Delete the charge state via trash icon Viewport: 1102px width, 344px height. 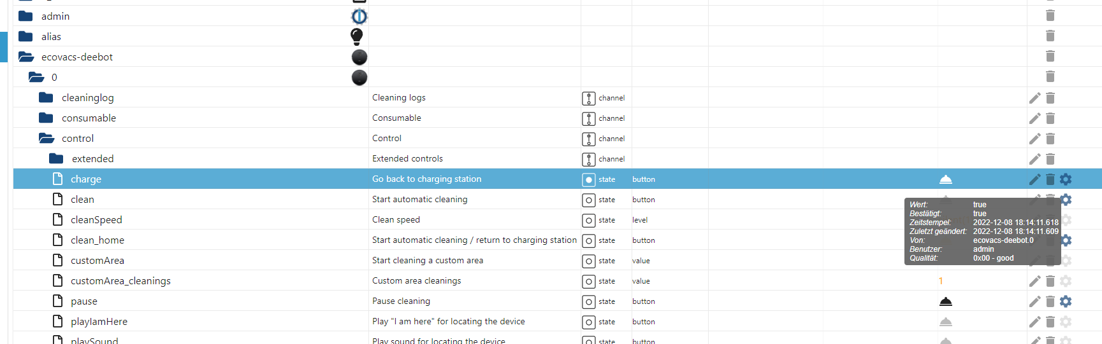[1050, 179]
